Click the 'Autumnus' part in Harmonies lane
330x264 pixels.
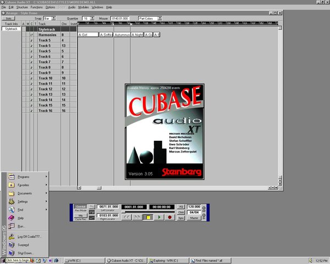pyautogui.click(x=122, y=35)
